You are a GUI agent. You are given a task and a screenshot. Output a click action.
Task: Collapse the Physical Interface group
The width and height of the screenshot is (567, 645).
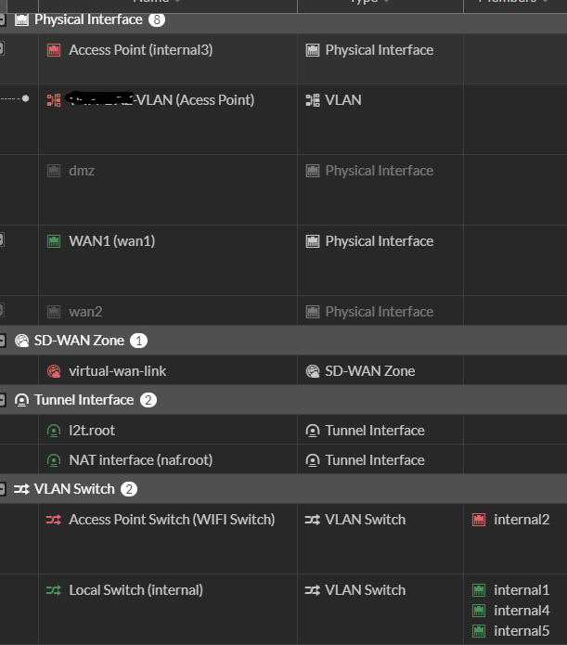(3, 19)
